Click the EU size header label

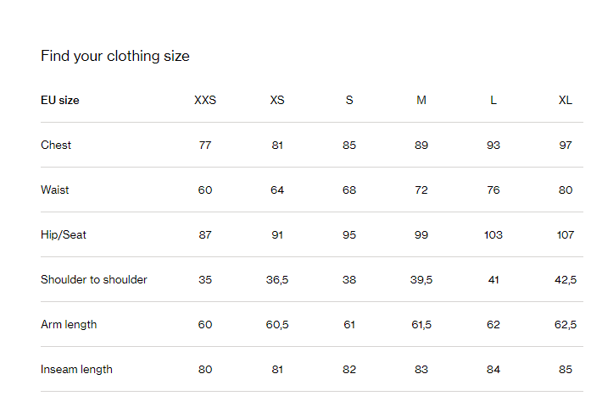[x=60, y=100]
